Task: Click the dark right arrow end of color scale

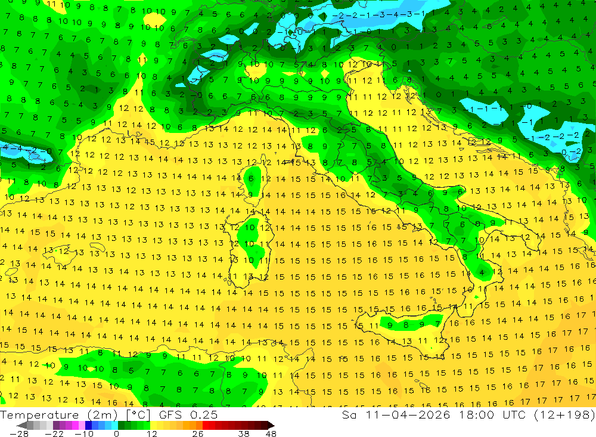Action: (271, 425)
